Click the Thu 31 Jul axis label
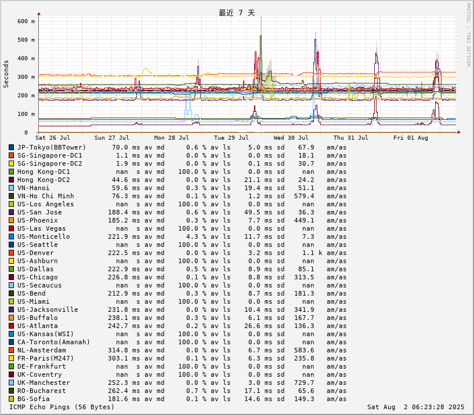Screen dimensions: 474x415 click(351, 138)
